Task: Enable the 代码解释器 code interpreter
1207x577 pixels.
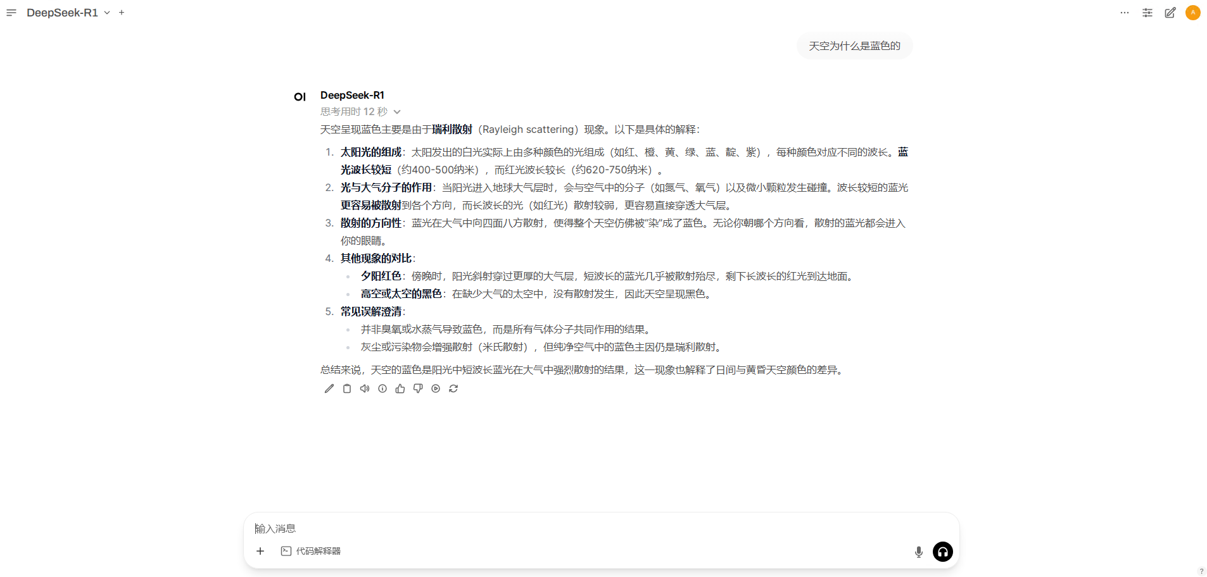Action: coord(311,551)
